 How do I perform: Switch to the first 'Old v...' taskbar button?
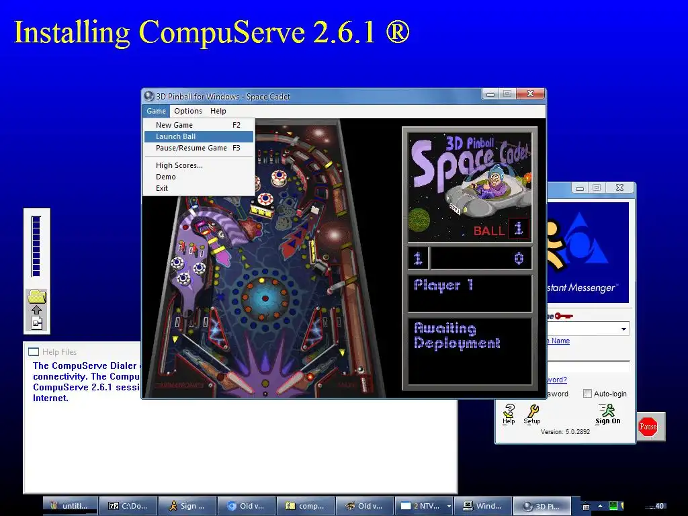point(247,506)
